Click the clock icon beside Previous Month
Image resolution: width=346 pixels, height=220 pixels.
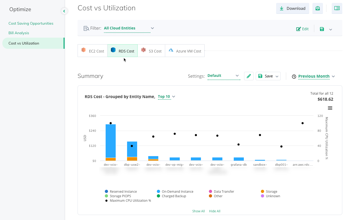(x=294, y=76)
